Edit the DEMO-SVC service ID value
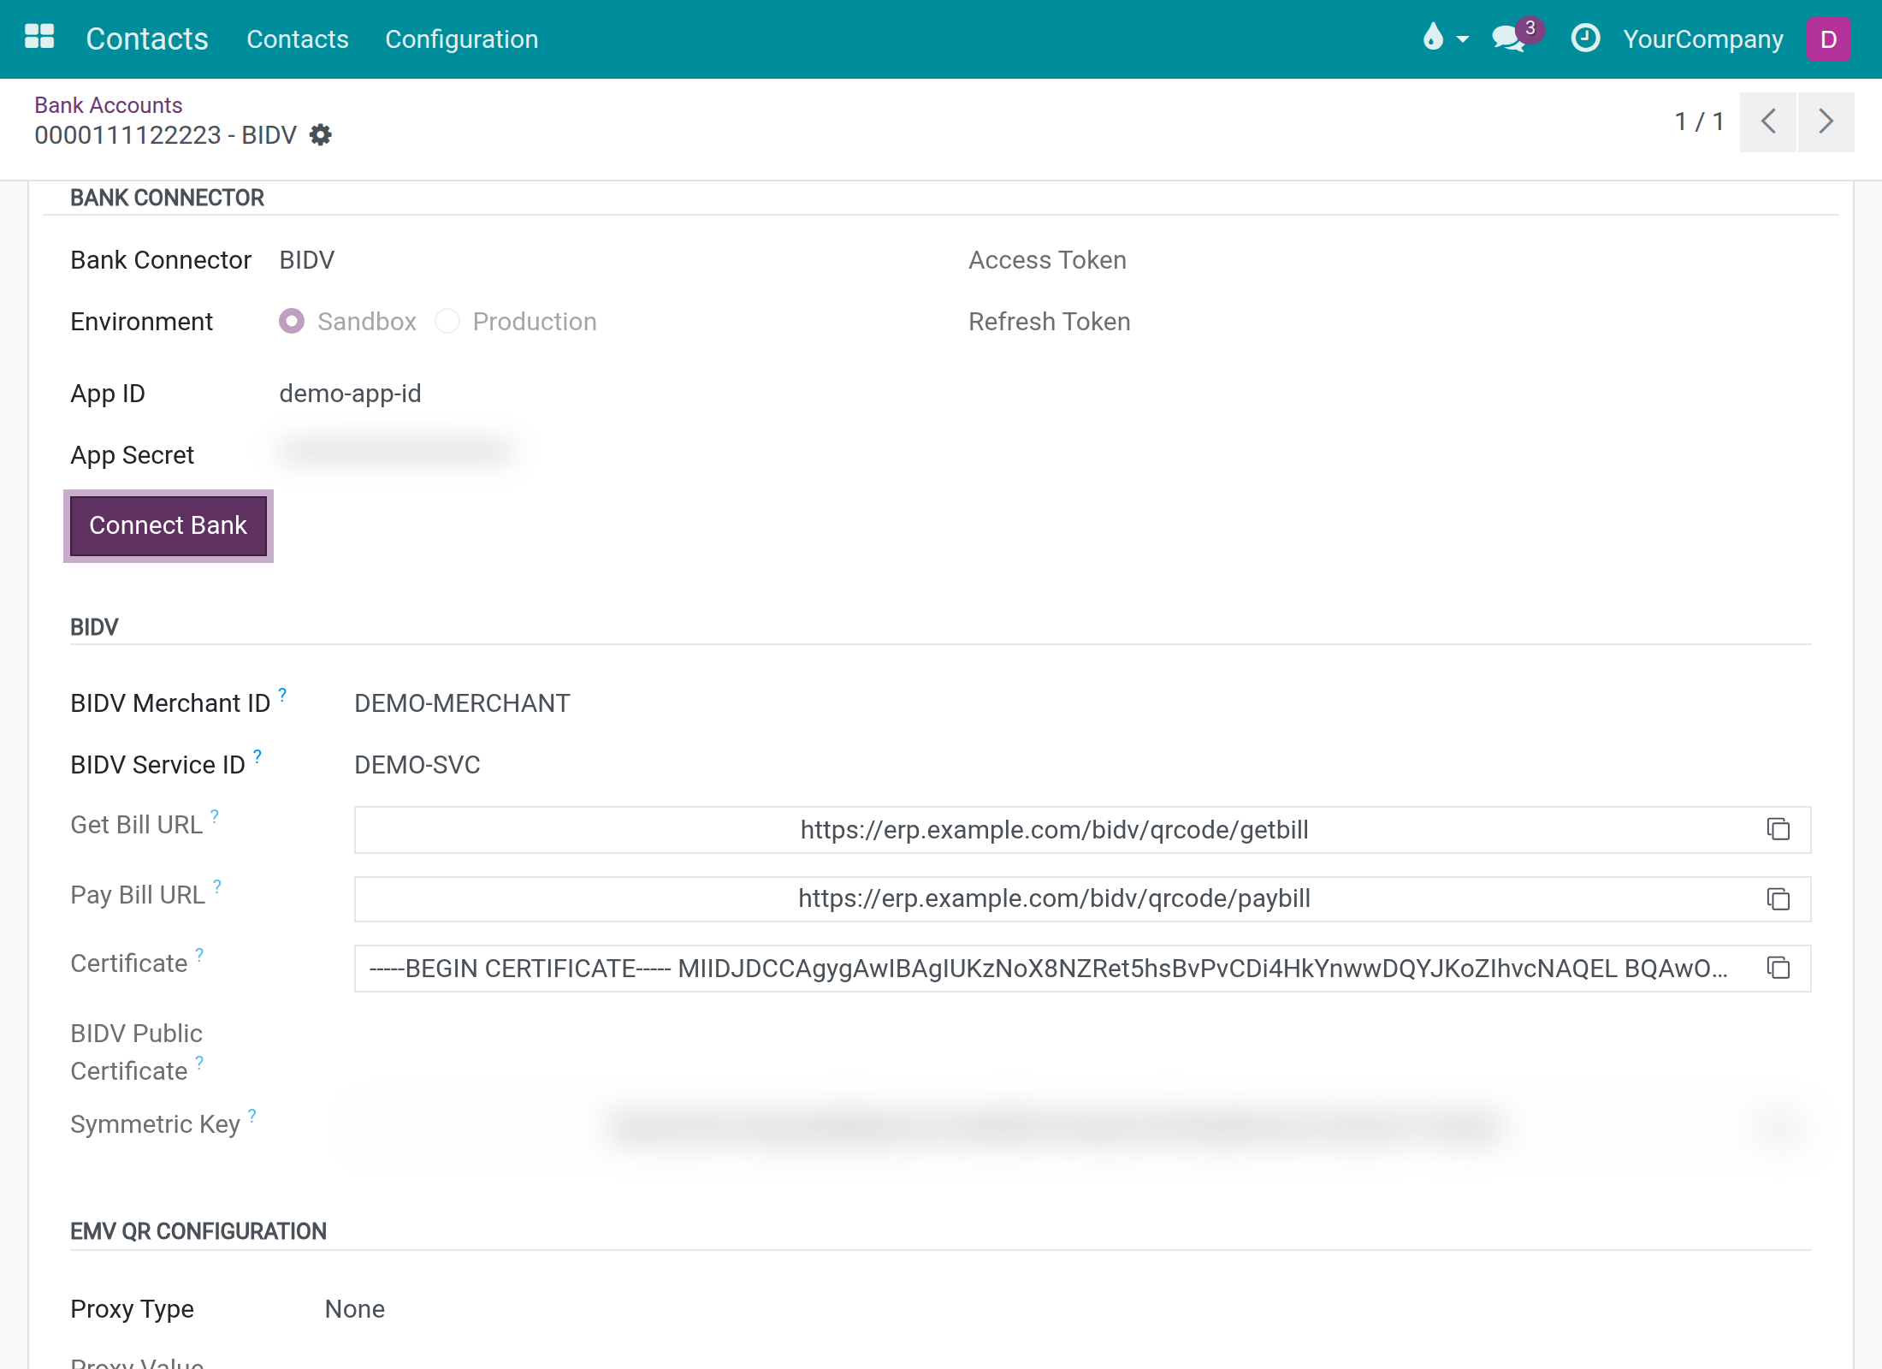Screen dimensions: 1882x1369 coord(417,765)
